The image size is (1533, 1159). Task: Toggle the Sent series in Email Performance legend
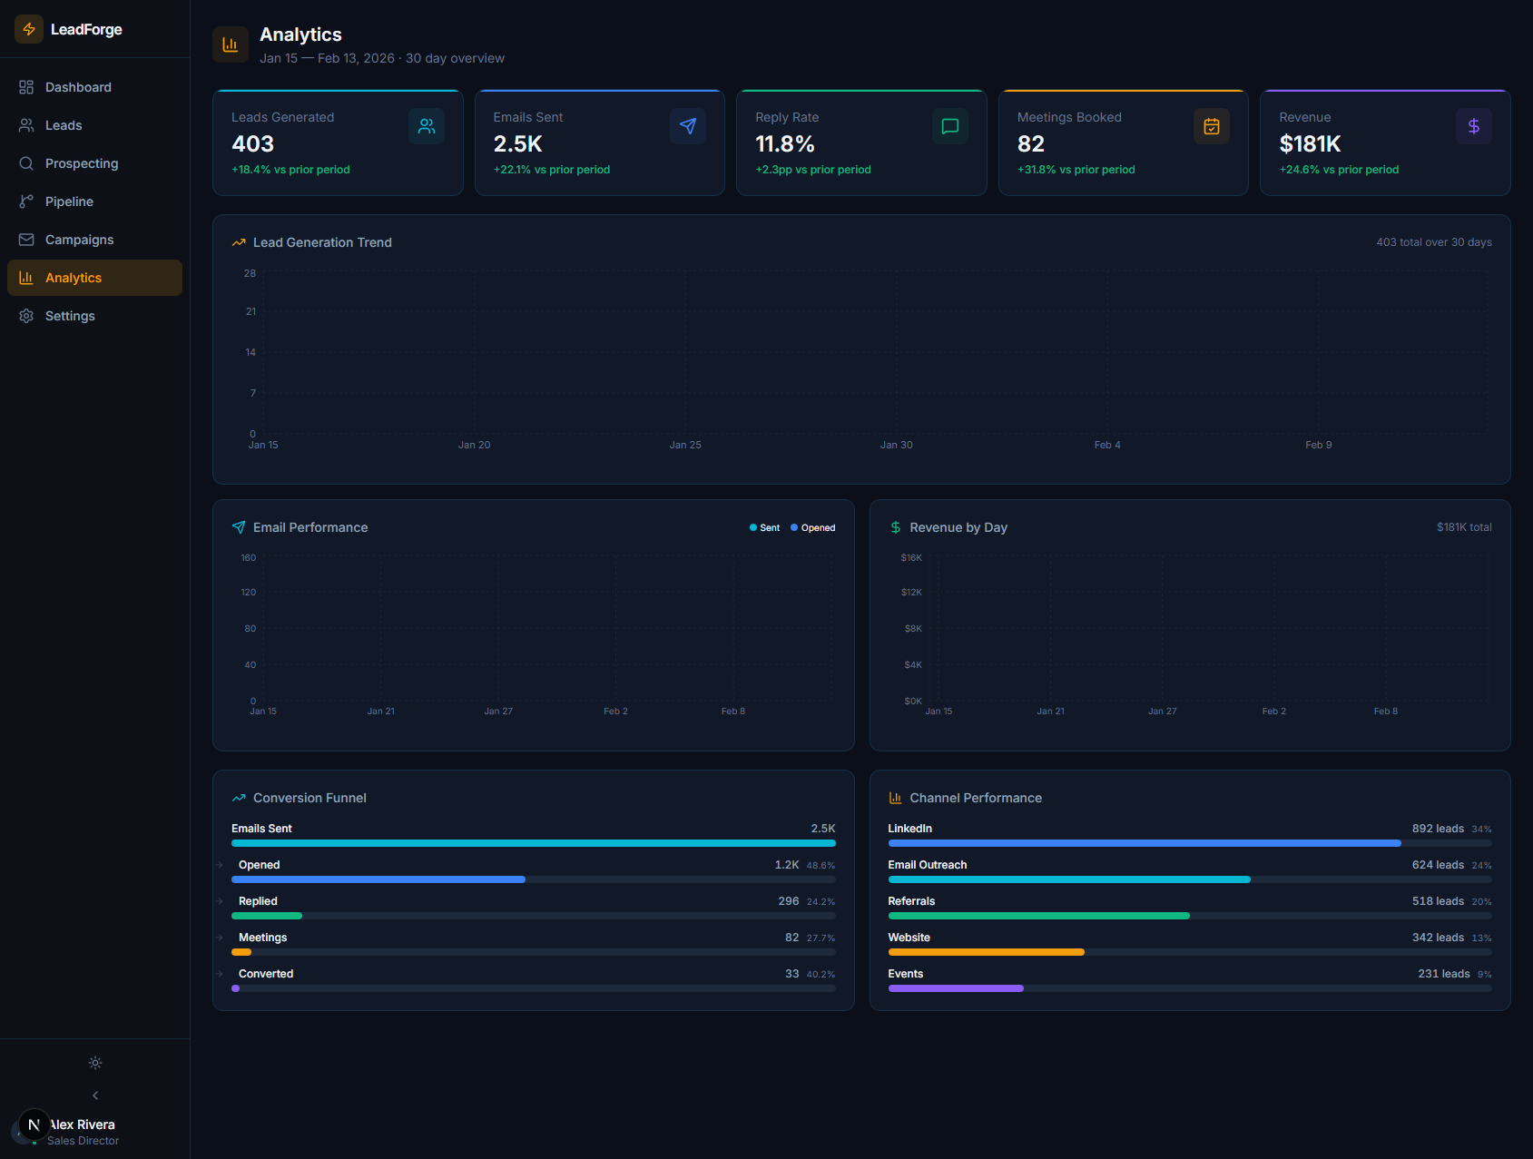point(764,527)
